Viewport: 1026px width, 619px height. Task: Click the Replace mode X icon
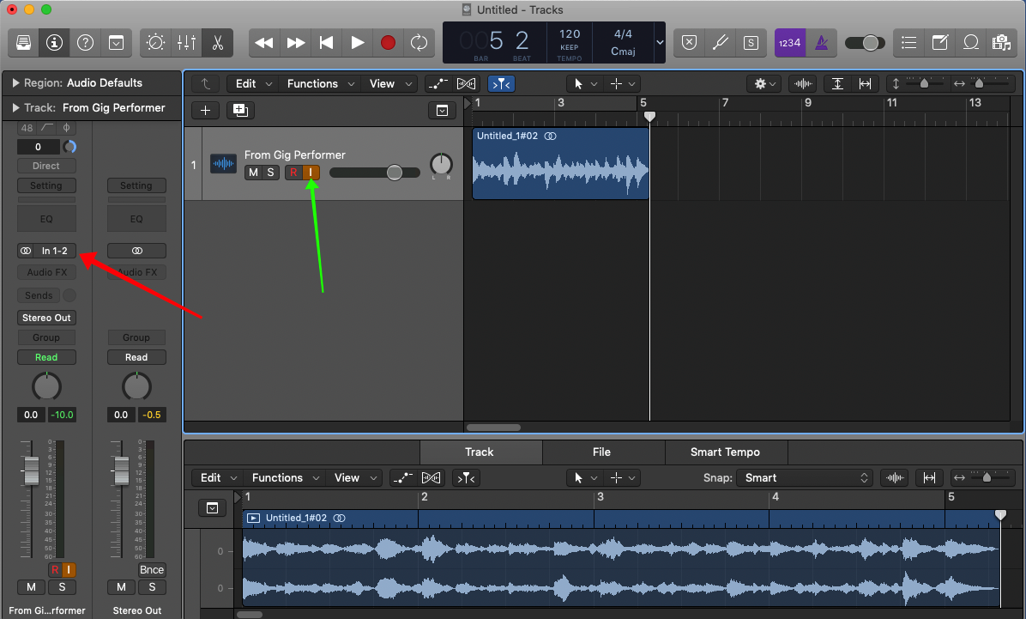(689, 43)
